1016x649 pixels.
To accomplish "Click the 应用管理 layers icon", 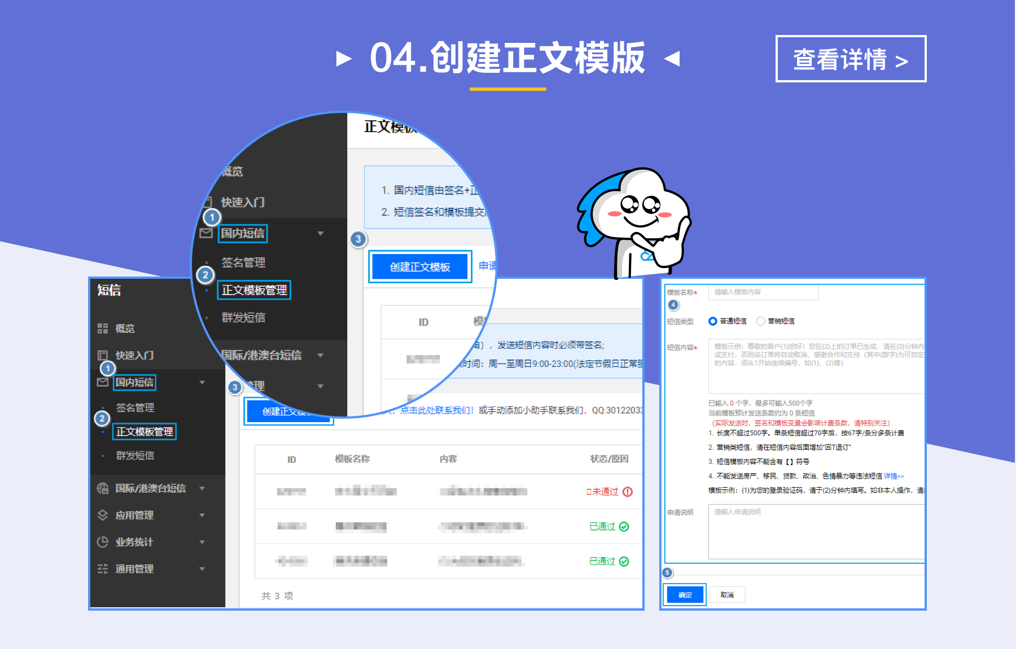I will tap(103, 515).
